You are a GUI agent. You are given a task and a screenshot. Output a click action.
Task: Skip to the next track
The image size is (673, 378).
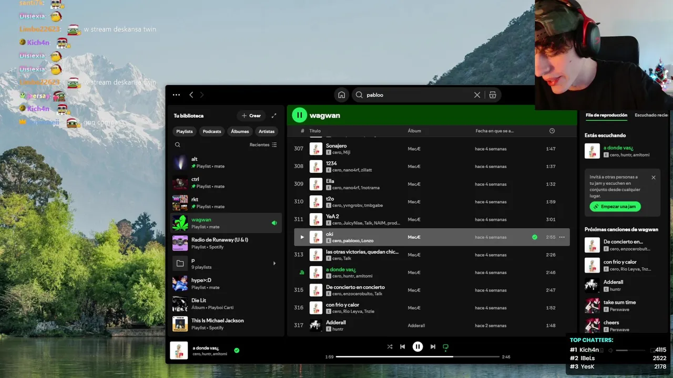pos(433,346)
